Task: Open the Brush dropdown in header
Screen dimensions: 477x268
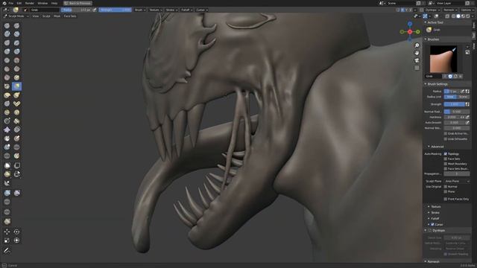Action: pos(140,10)
